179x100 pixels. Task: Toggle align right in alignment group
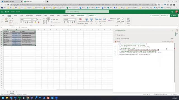pos(48,21)
